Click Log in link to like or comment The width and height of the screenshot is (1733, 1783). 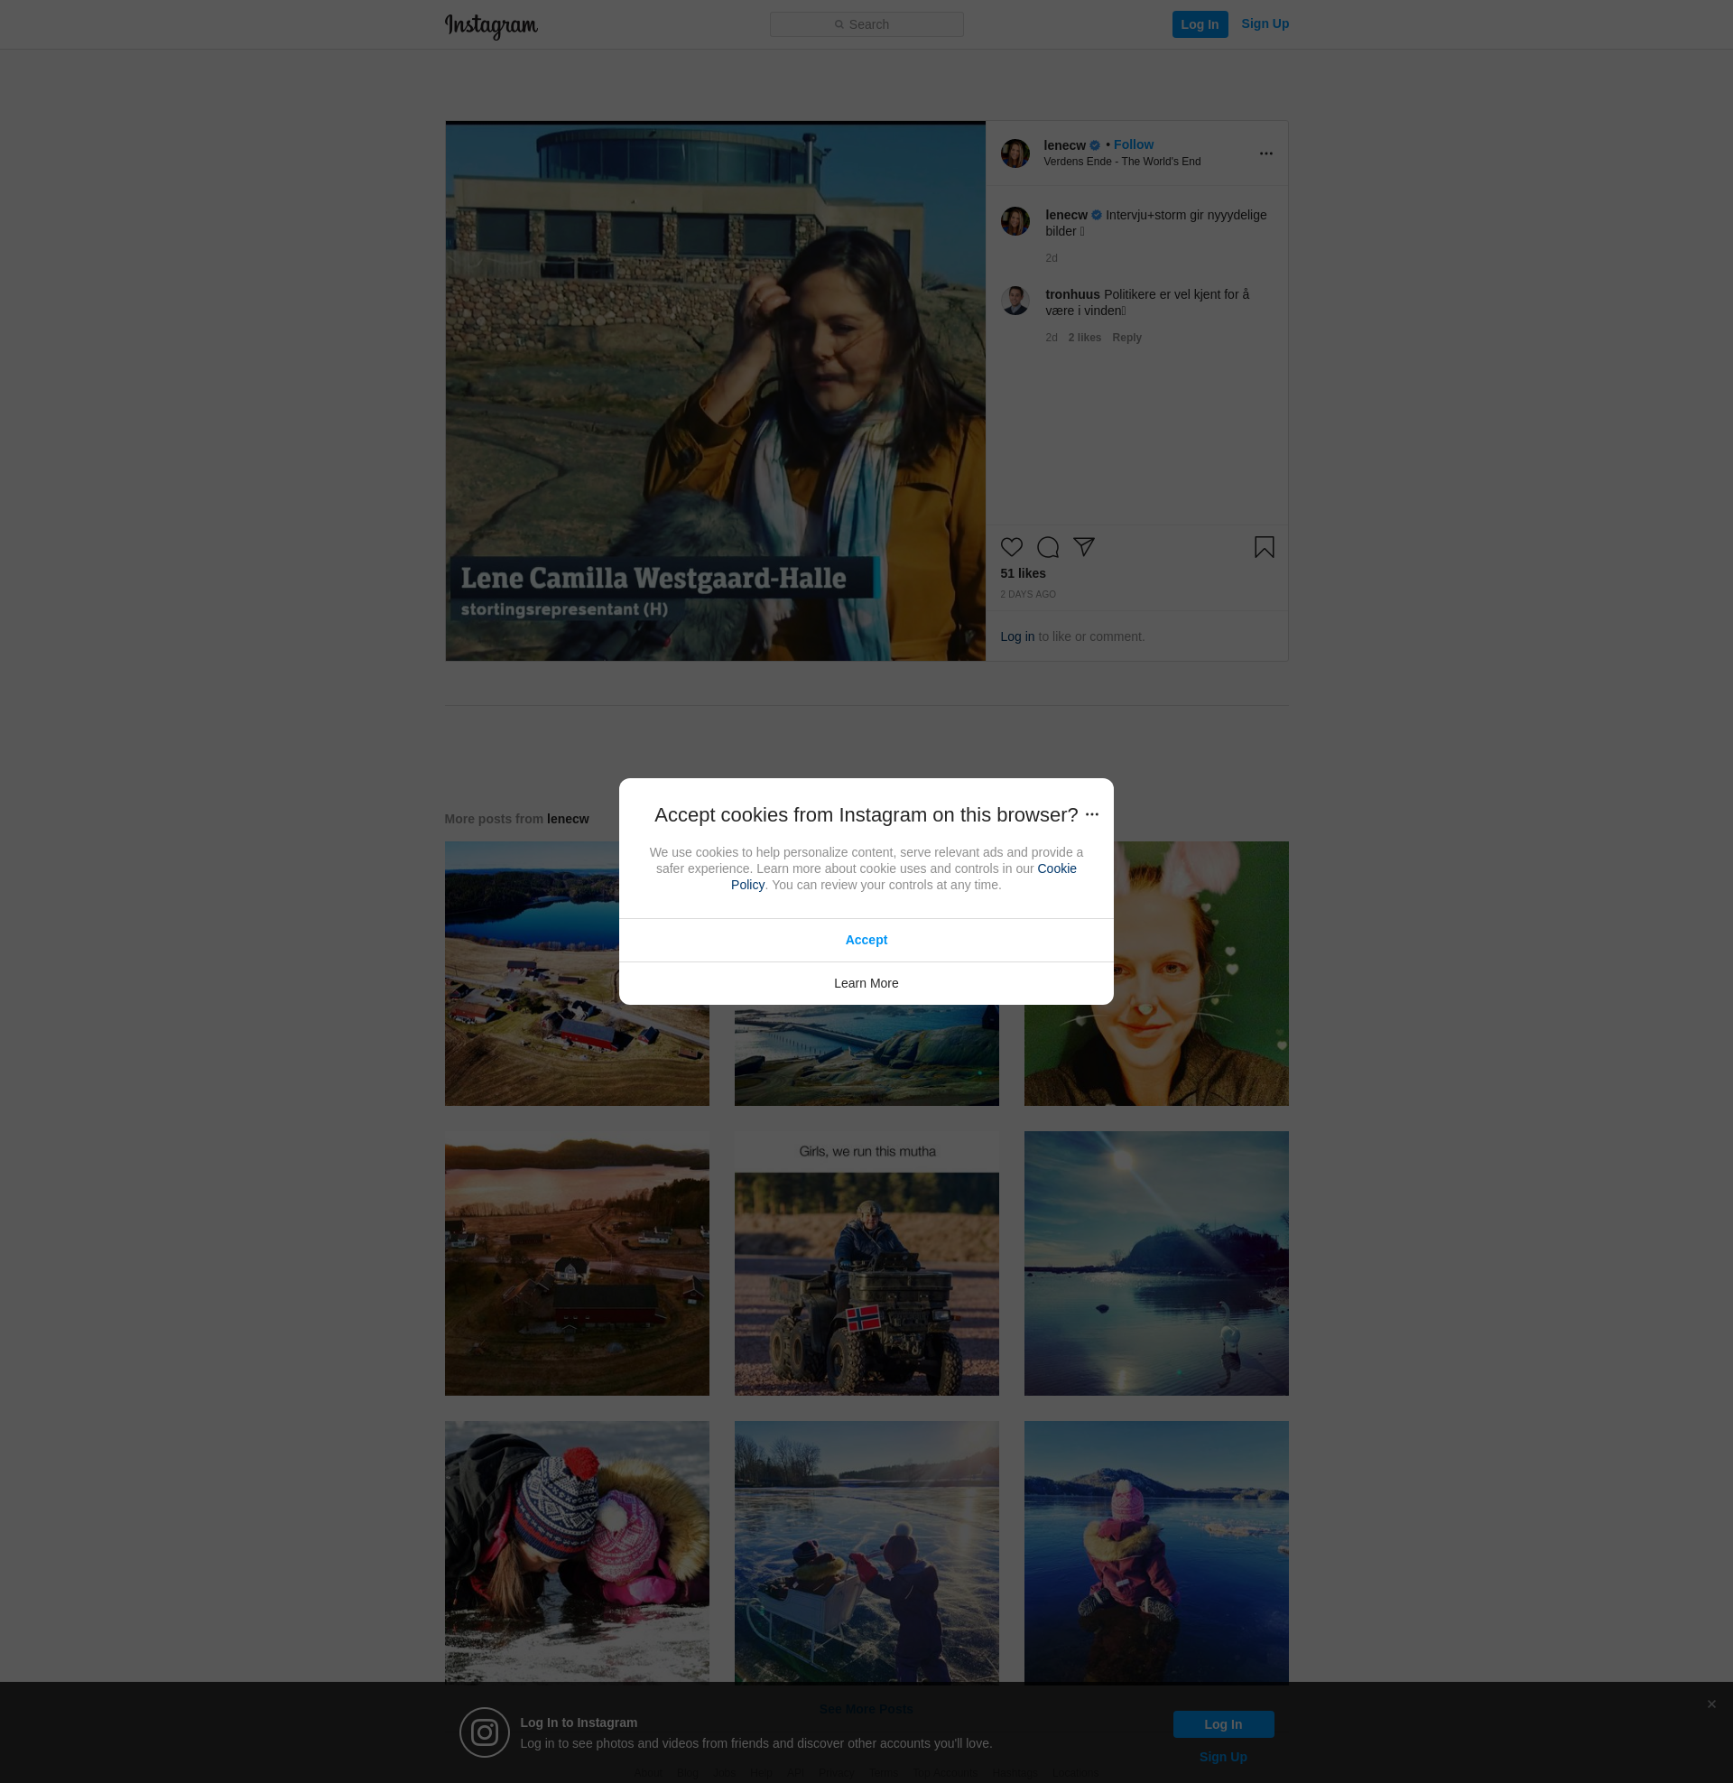[1016, 636]
